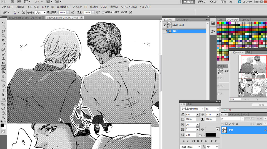Select the Hand tool
The image size is (267, 149).
pyautogui.click(x=3, y=113)
